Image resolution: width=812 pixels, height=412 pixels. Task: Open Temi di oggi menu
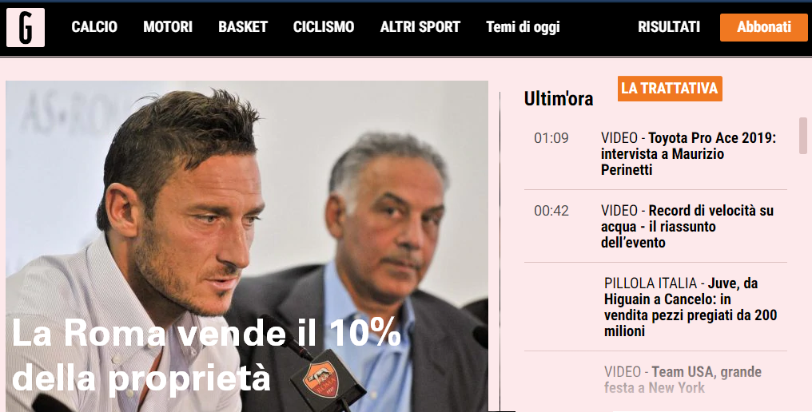523,27
